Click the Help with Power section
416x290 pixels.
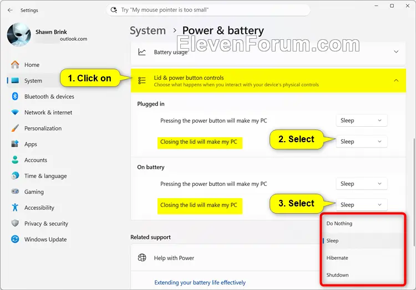(x=225, y=258)
